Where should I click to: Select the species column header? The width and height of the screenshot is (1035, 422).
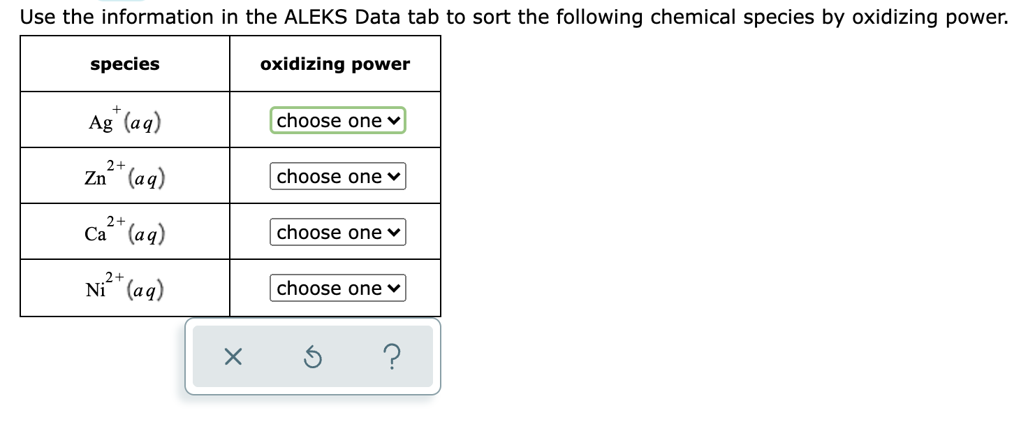pyautogui.click(x=124, y=64)
